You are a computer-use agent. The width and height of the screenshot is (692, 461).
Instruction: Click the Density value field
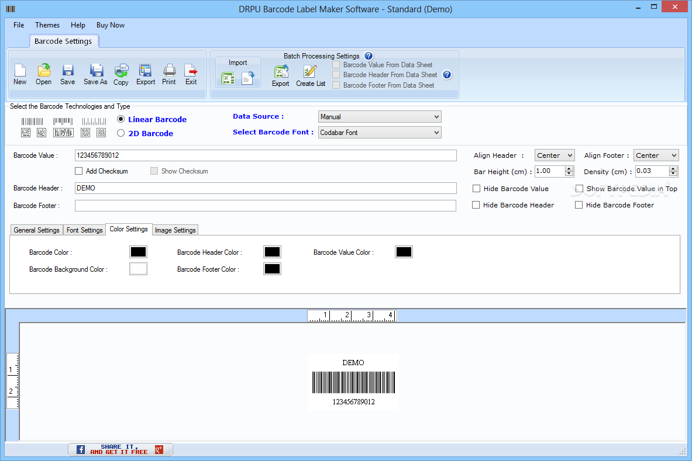pyautogui.click(x=652, y=171)
